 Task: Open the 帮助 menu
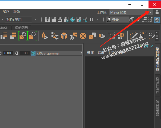(17, 12)
